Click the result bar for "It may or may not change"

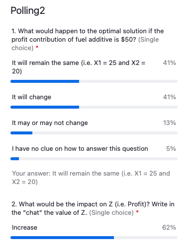pos(94,133)
